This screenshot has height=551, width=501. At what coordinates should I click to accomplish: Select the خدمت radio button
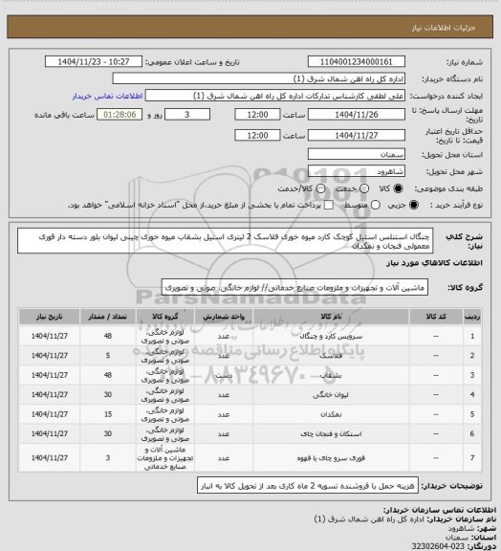click(x=364, y=188)
